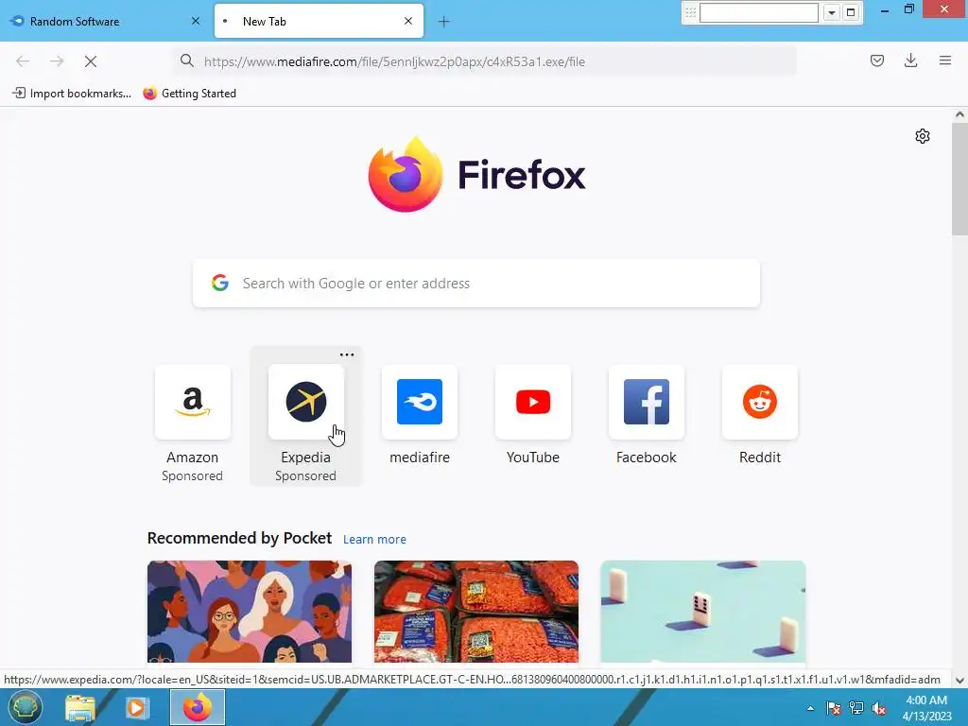The width and height of the screenshot is (968, 726).
Task: Open the Action Center flag icon
Action: coord(834,708)
